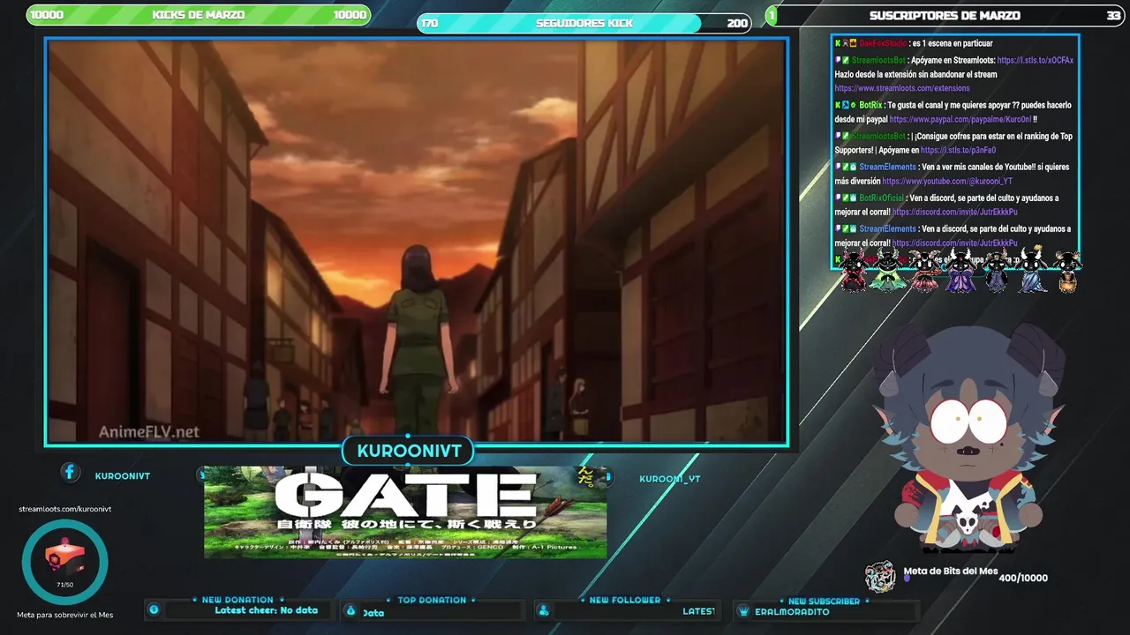Click the 'Meta para sobrevivir el Mes' label

tap(65, 615)
